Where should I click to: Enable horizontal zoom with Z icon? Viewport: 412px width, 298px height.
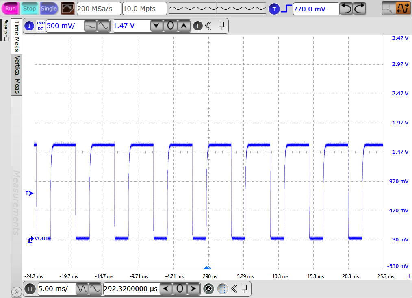point(208,289)
